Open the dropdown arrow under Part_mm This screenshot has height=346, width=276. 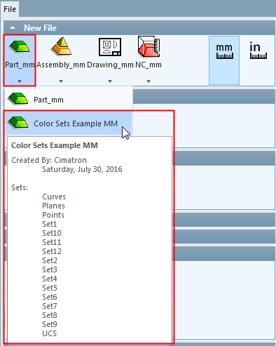[20, 81]
